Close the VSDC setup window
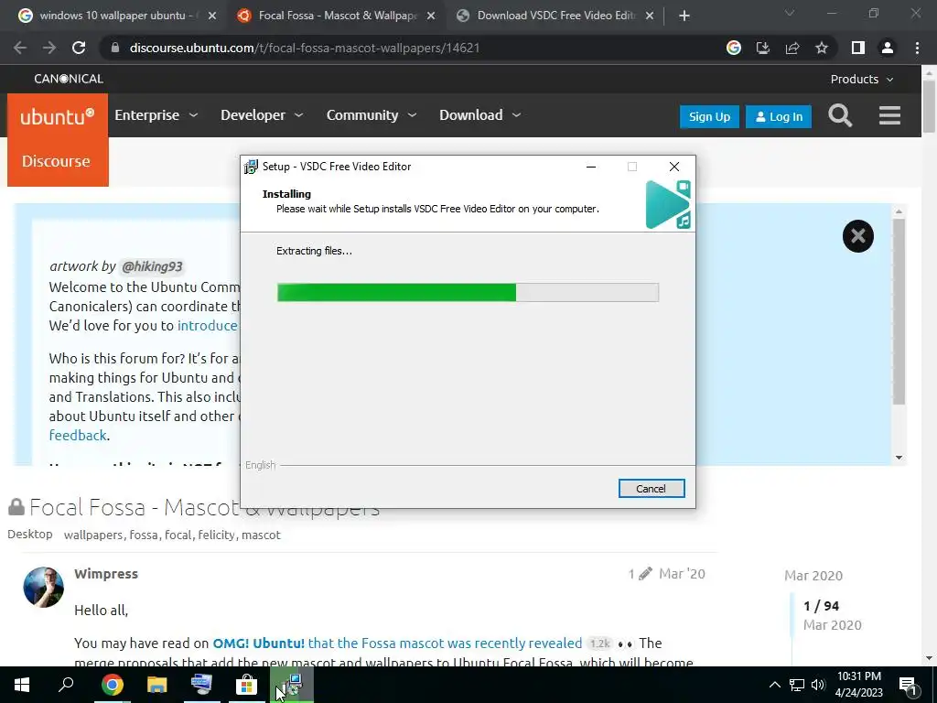Screen dimensions: 937x703 [674, 167]
